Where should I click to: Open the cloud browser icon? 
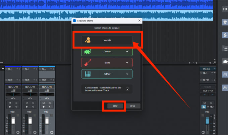[x=225, y=61]
